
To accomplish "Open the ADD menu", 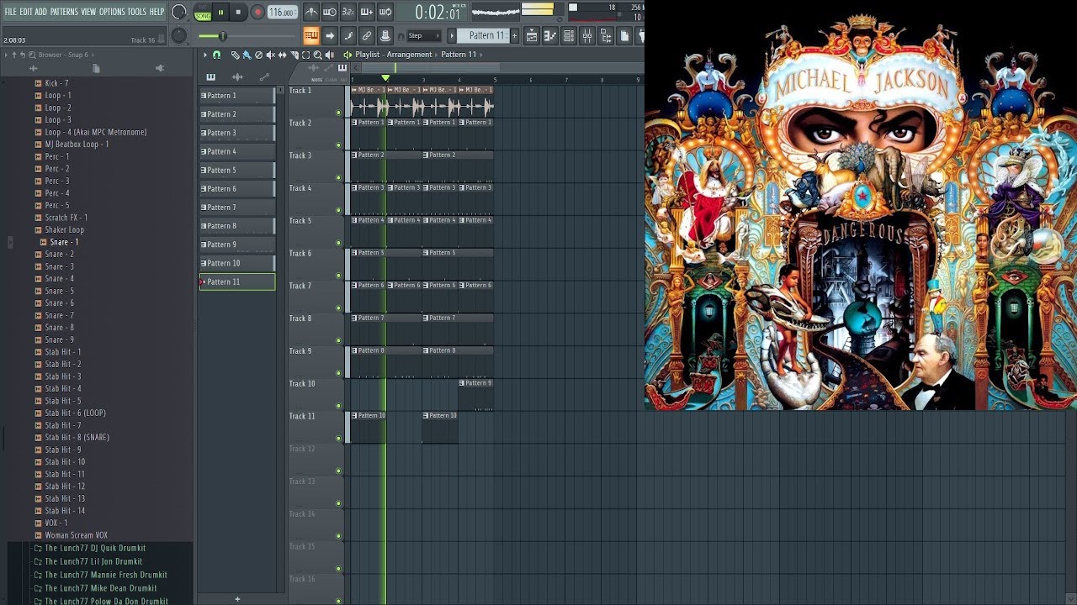I will [41, 12].
